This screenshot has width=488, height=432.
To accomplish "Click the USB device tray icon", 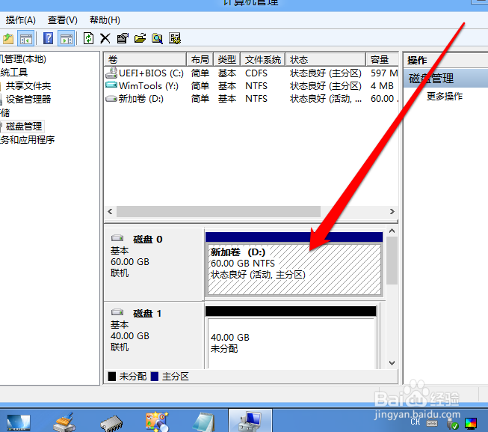I will (x=452, y=424).
